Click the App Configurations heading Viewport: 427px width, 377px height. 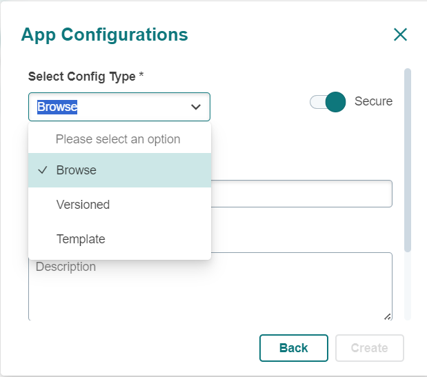105,34
